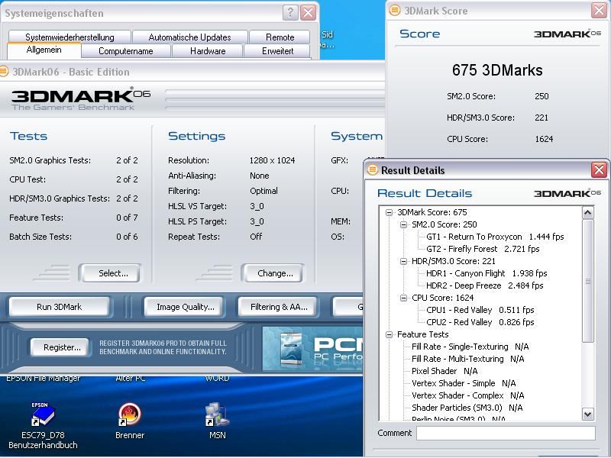Image resolution: width=611 pixels, height=458 pixels.
Task: Open the Image Quality... tool
Action: 185,307
